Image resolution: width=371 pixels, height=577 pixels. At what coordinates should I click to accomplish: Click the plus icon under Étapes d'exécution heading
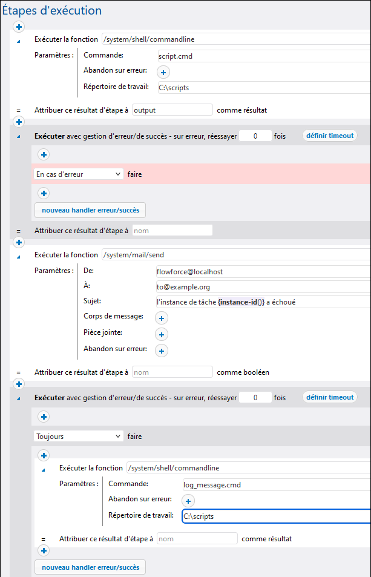tap(19, 27)
